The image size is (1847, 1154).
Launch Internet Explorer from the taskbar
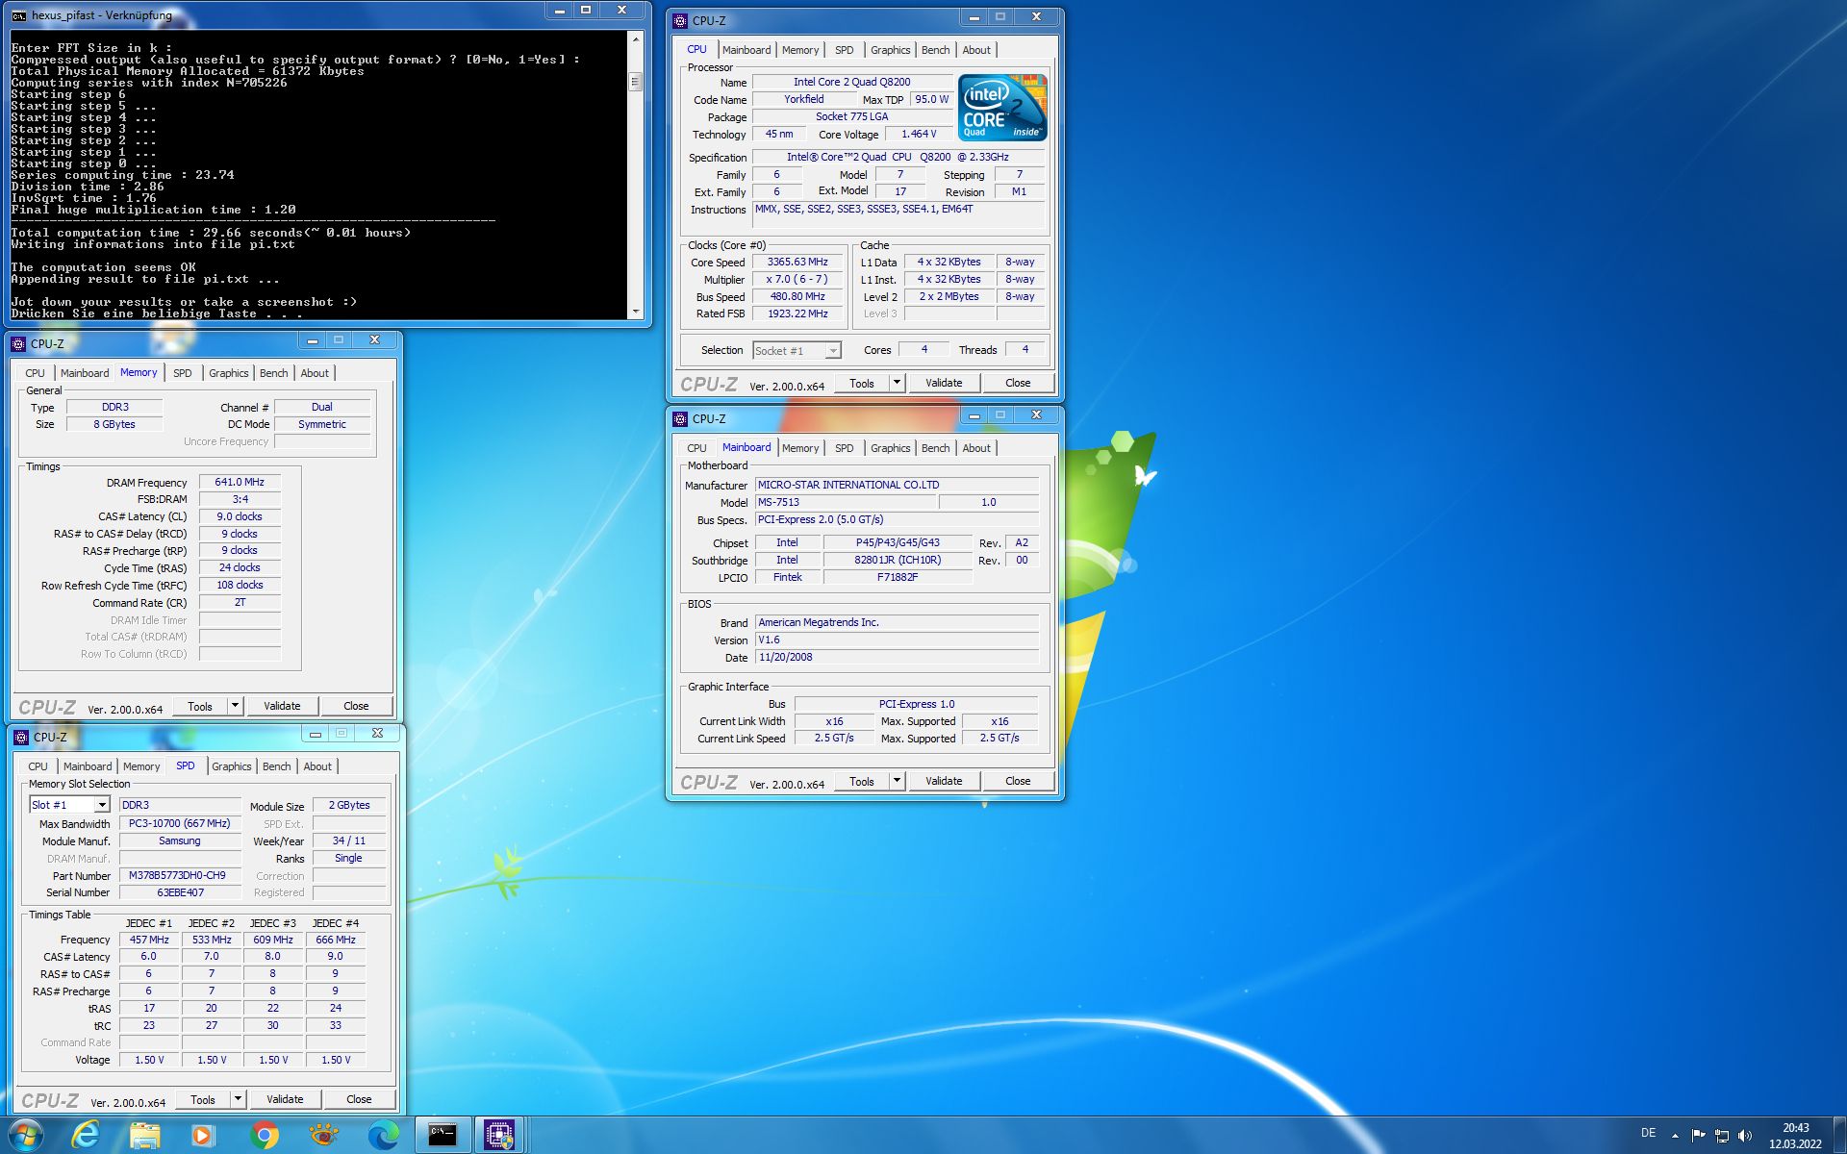coord(86,1135)
